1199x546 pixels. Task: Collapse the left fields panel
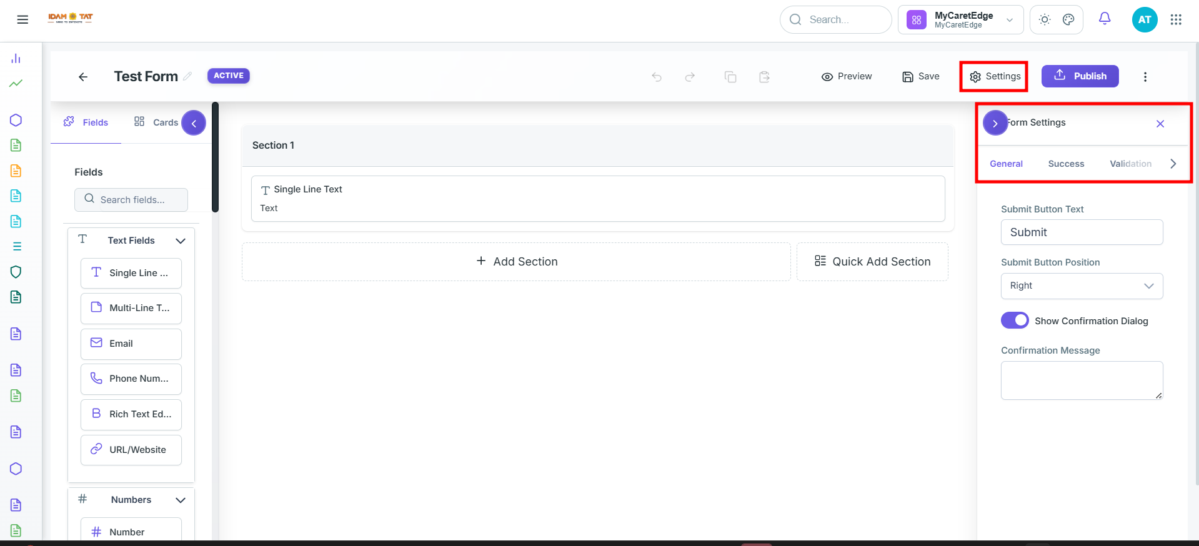[194, 123]
